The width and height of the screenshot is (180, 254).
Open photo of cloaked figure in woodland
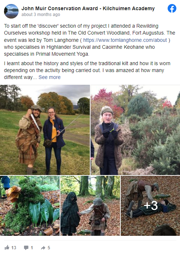click(90, 206)
